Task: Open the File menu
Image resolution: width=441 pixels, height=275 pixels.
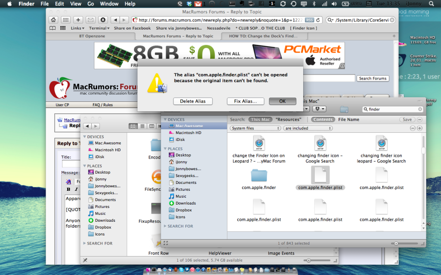Action: [x=44, y=3]
